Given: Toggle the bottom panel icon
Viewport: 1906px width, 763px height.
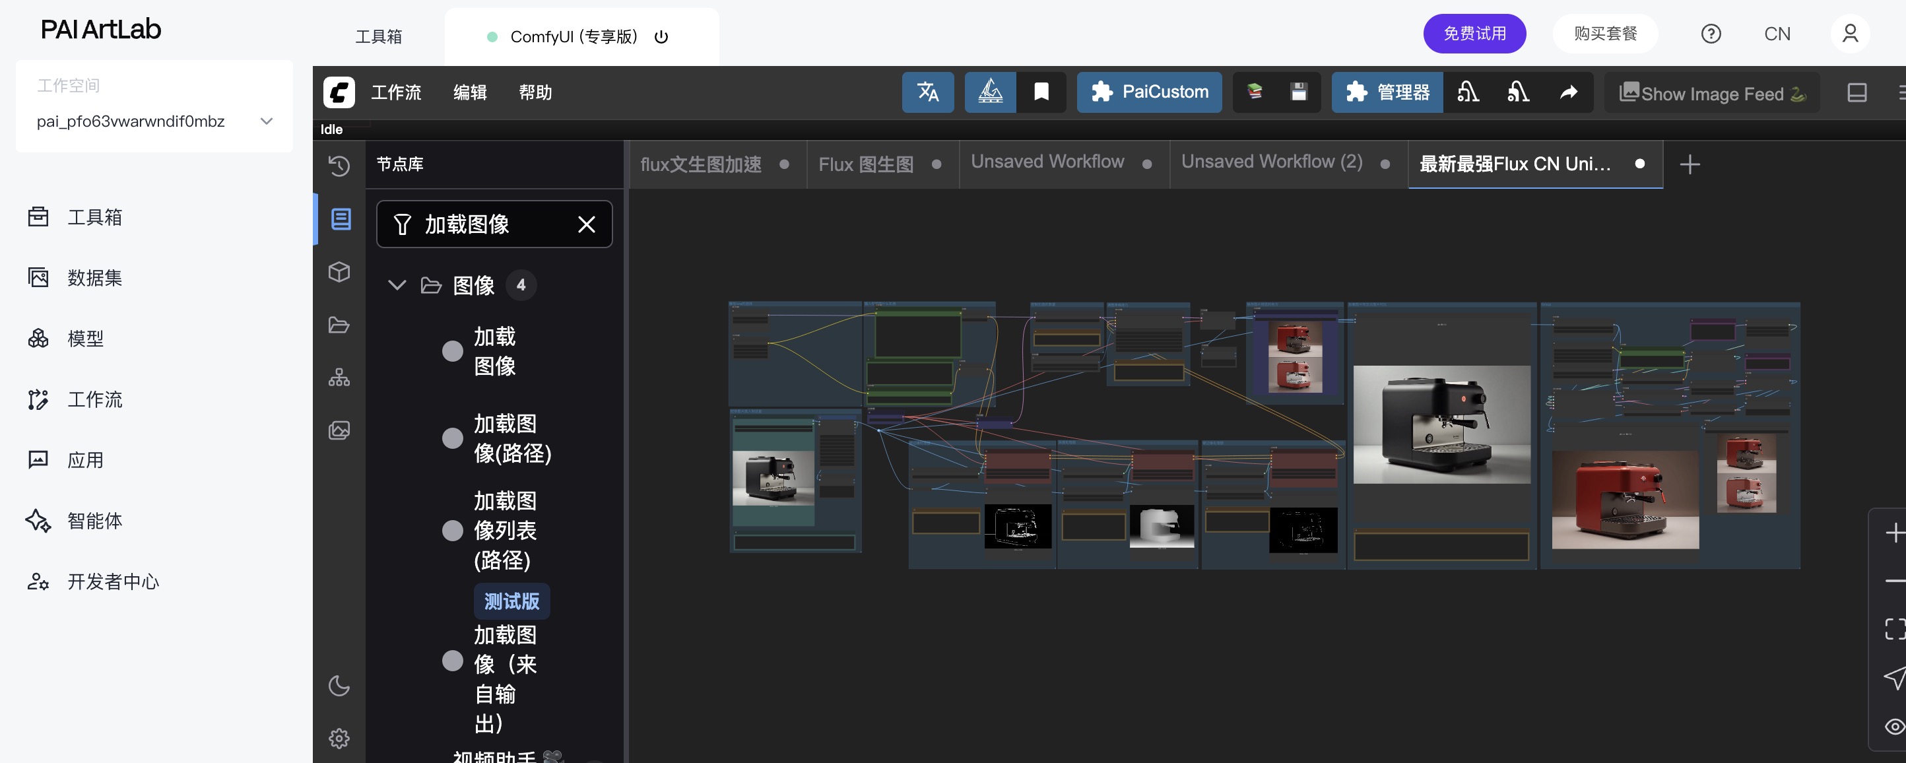Looking at the screenshot, I should [1857, 92].
